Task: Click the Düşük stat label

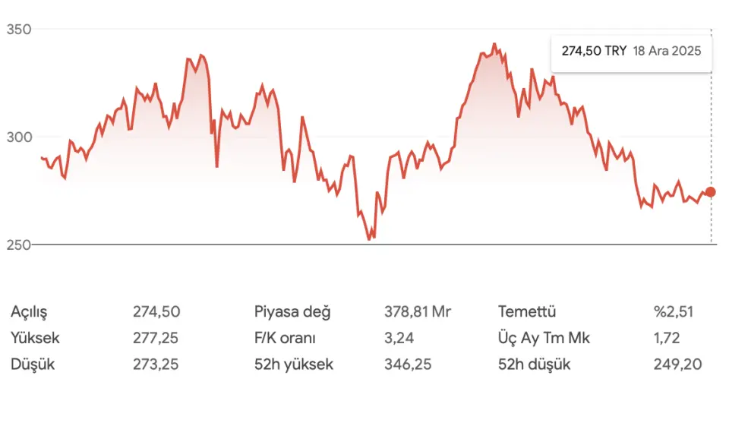Action: [x=33, y=364]
